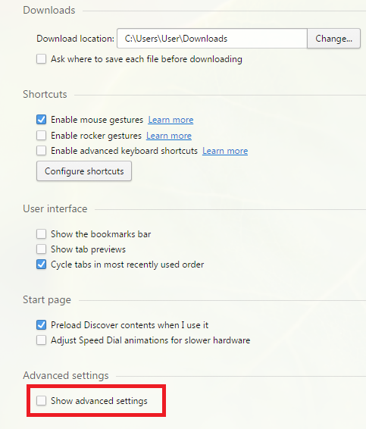Screen dimensions: 366x429
Task: Follow Learn more link beside rocker gestures
Action: [169, 136]
